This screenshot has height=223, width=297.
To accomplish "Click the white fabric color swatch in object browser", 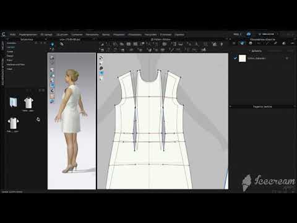I will (243, 58).
